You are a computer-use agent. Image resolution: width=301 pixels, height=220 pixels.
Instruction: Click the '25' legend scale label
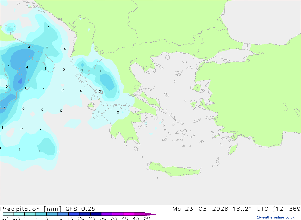point(92,218)
